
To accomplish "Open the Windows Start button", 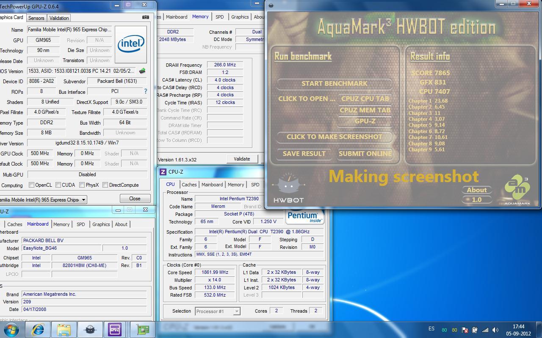I will (x=11, y=330).
